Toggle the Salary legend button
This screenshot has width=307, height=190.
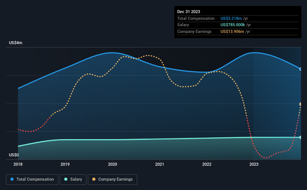[x=73, y=180]
